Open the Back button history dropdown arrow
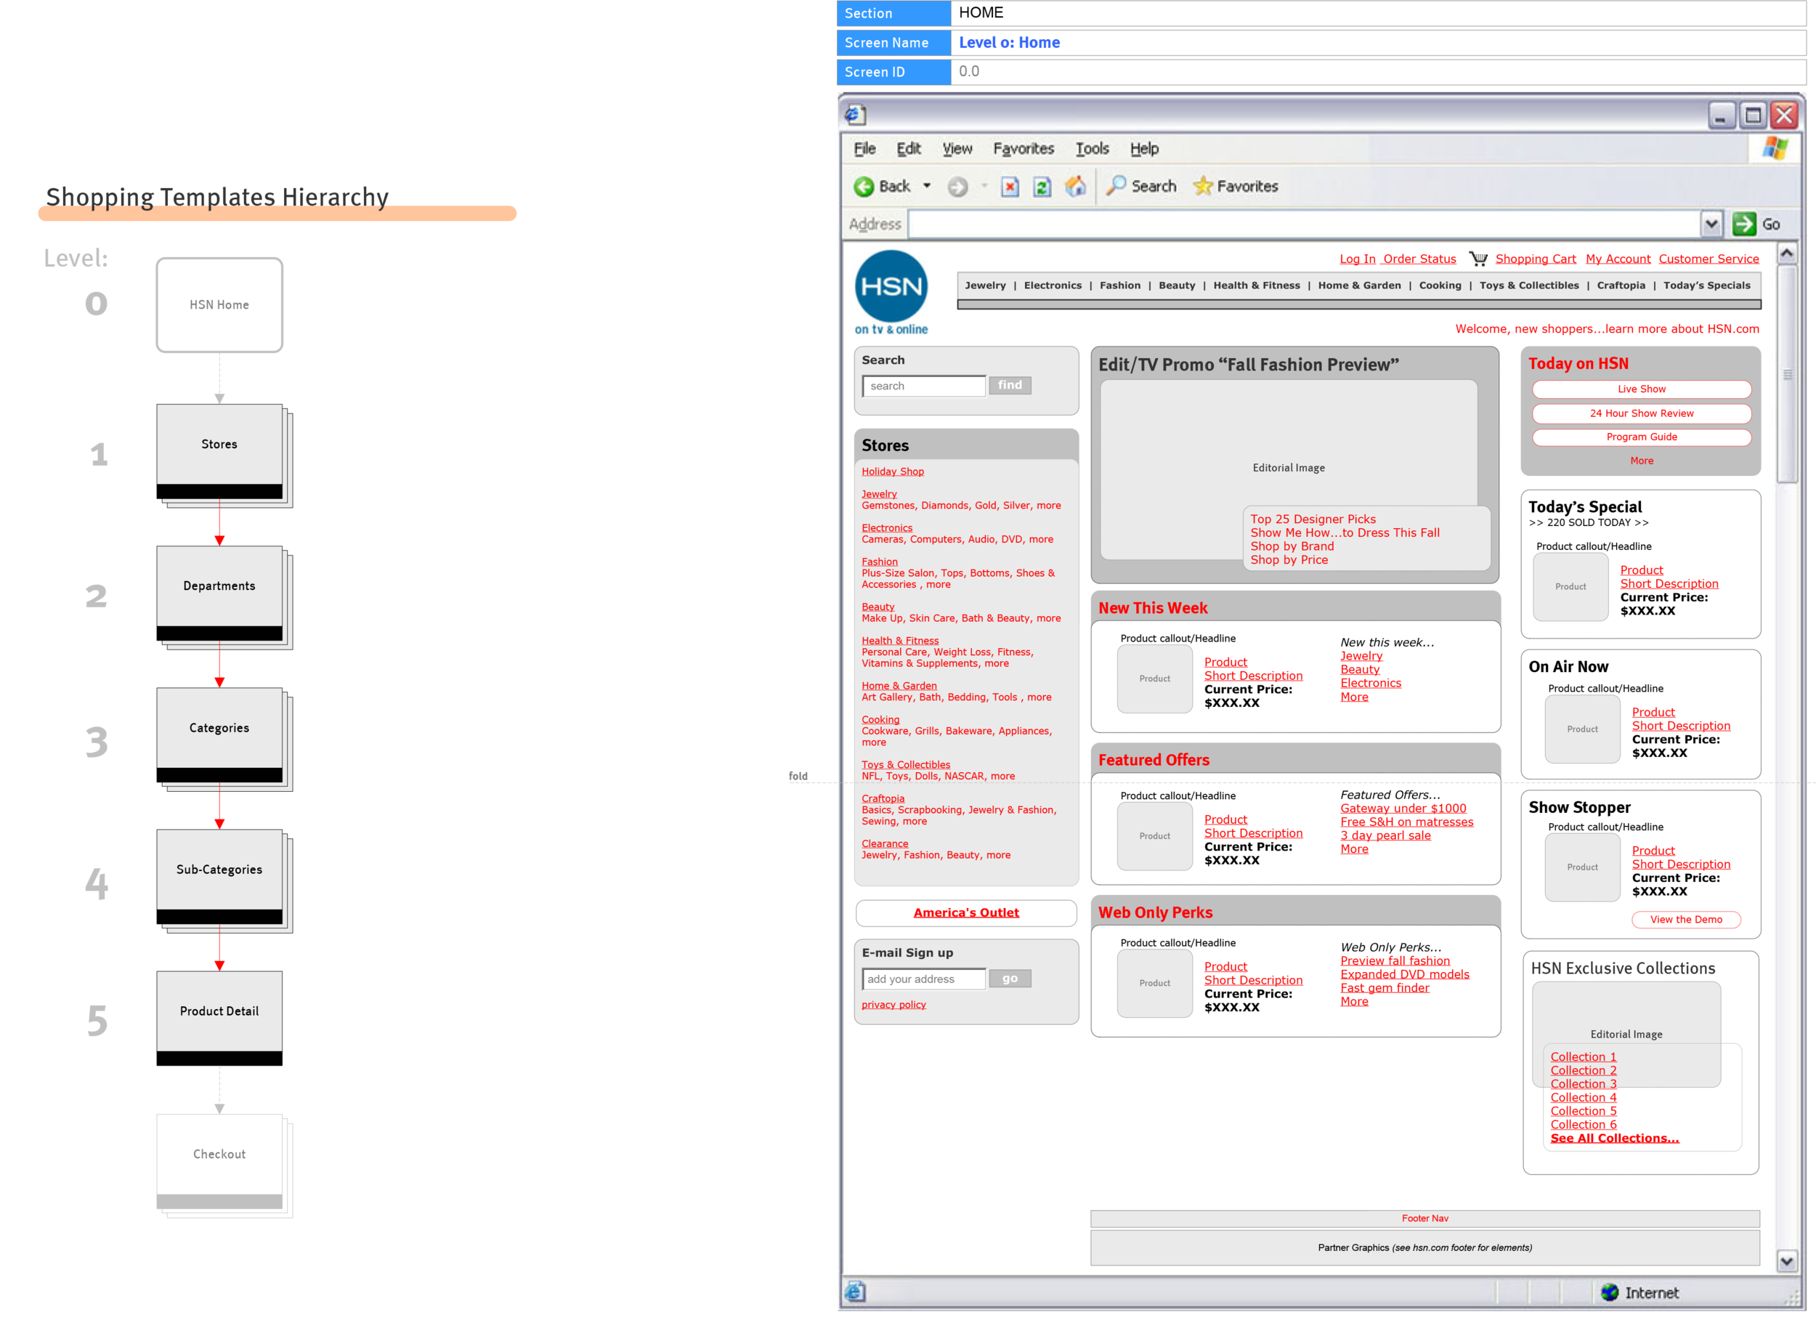The image size is (1816, 1328). point(926,186)
